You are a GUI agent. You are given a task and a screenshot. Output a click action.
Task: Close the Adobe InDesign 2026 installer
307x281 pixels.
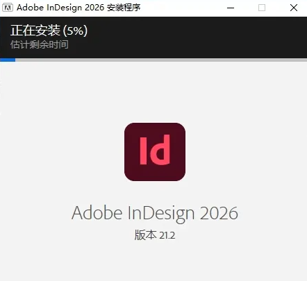(294, 8)
